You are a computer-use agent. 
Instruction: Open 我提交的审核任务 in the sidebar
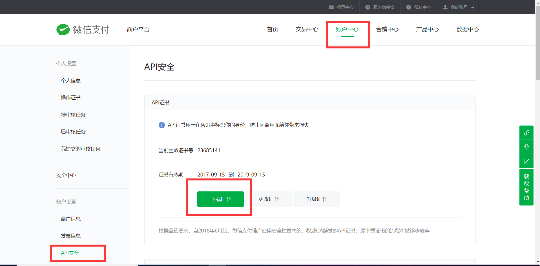81,149
